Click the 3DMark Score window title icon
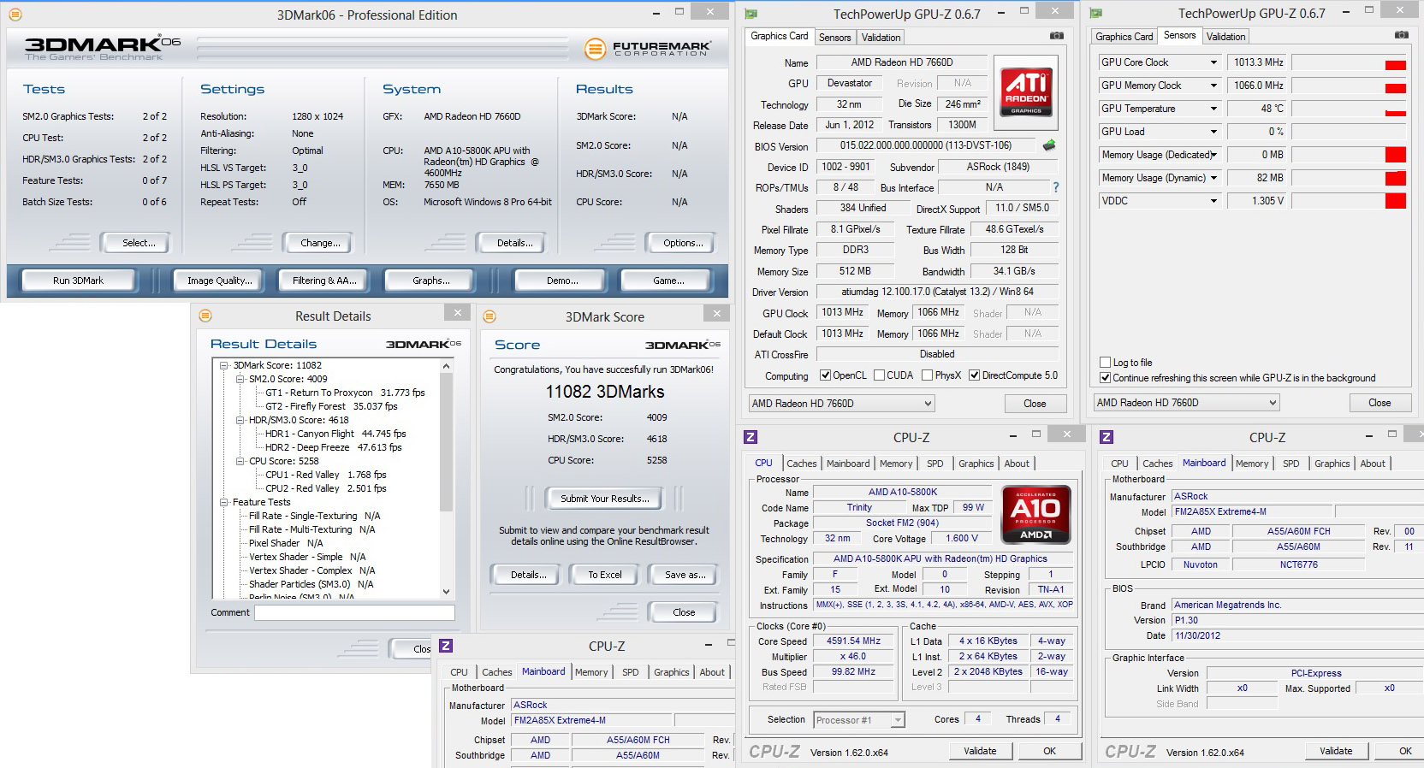Image resolution: width=1424 pixels, height=768 pixels. point(490,316)
